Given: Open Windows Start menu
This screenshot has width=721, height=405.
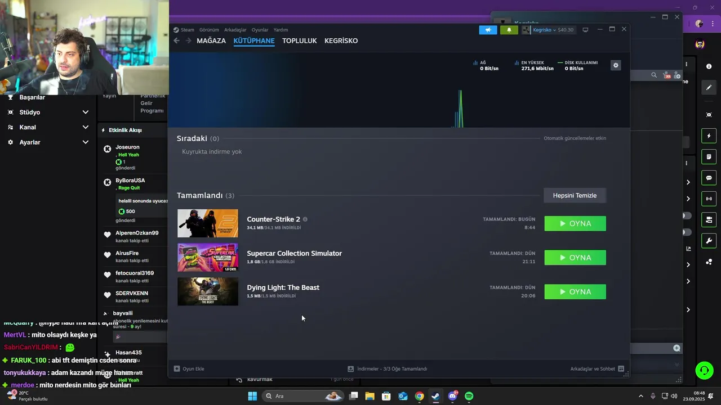Looking at the screenshot, I should pyautogui.click(x=252, y=396).
